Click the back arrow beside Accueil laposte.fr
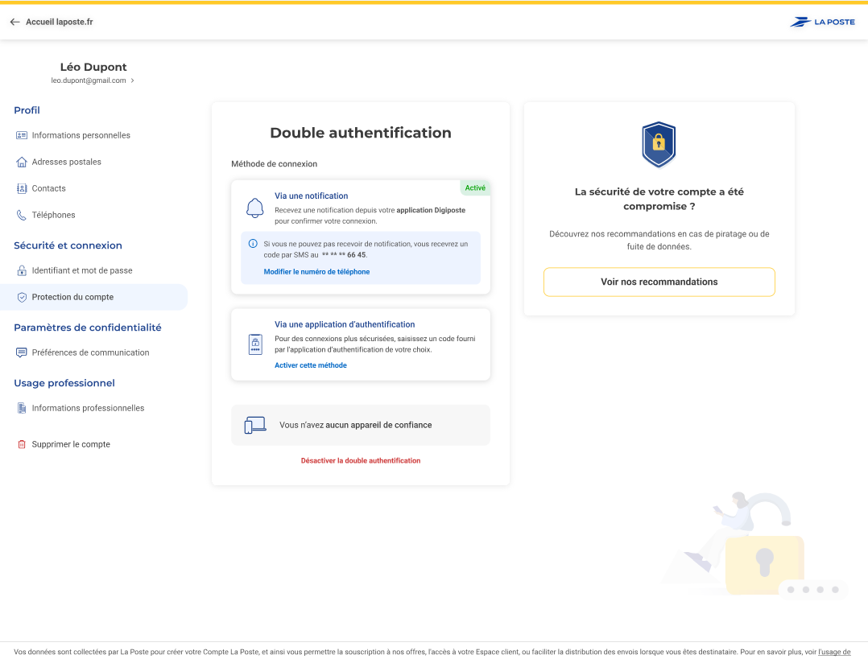The height and width of the screenshot is (659, 868). (14, 22)
